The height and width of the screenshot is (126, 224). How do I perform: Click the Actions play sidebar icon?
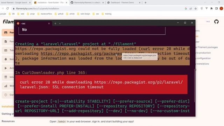[x=6, y=68]
